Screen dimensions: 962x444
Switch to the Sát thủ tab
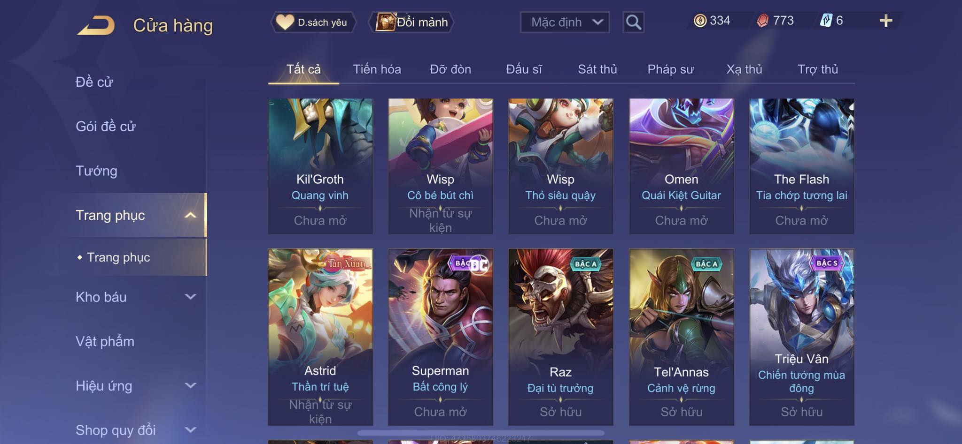coord(597,69)
